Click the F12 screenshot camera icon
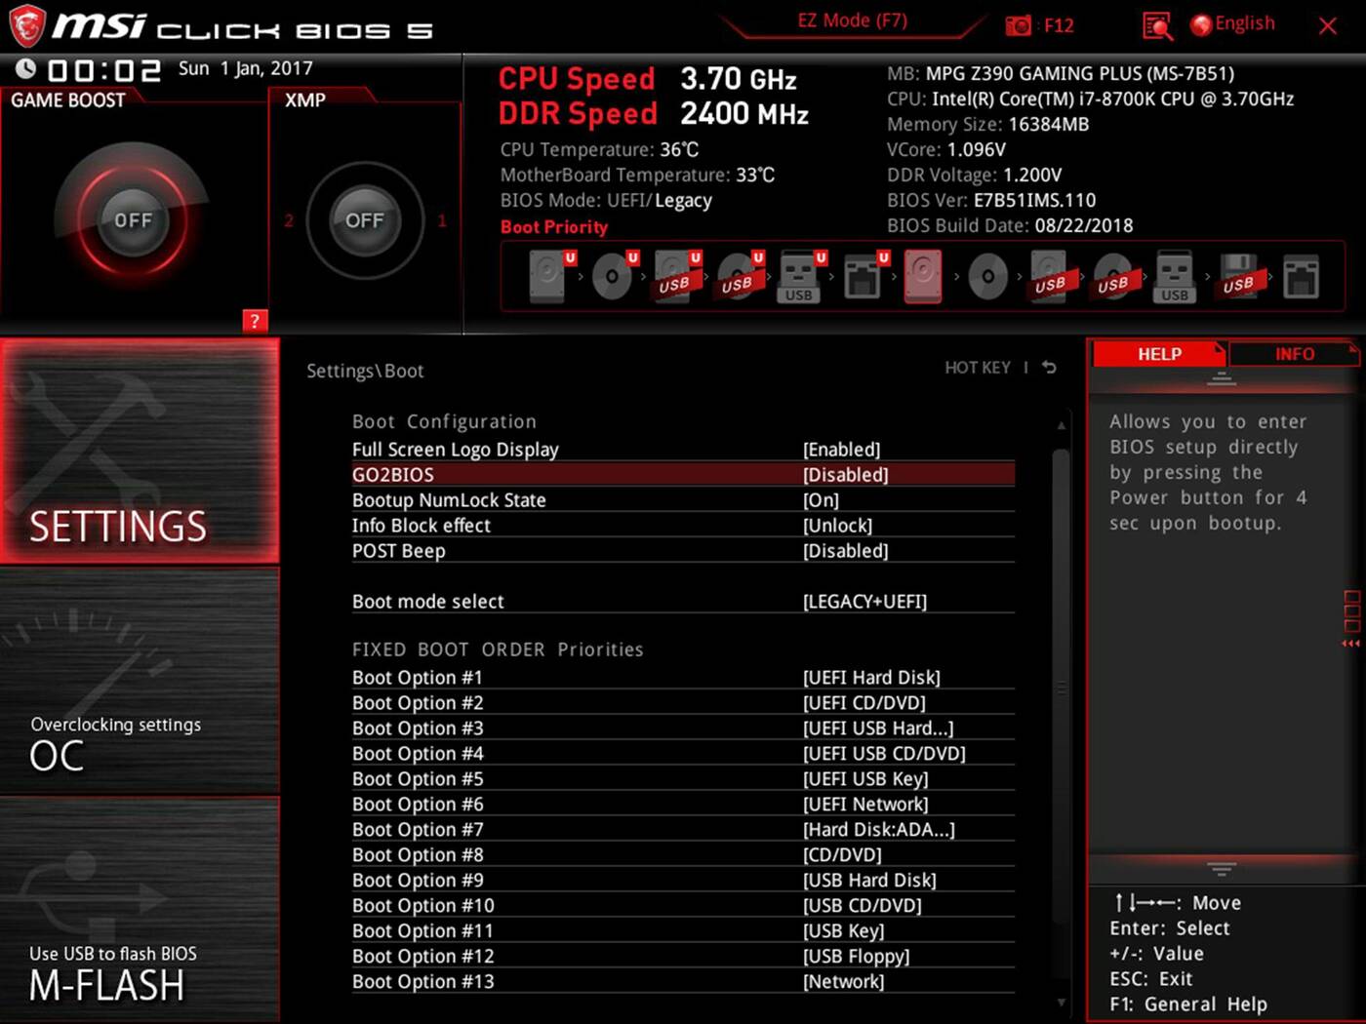Screen dimensions: 1366x1024 (x=1018, y=25)
